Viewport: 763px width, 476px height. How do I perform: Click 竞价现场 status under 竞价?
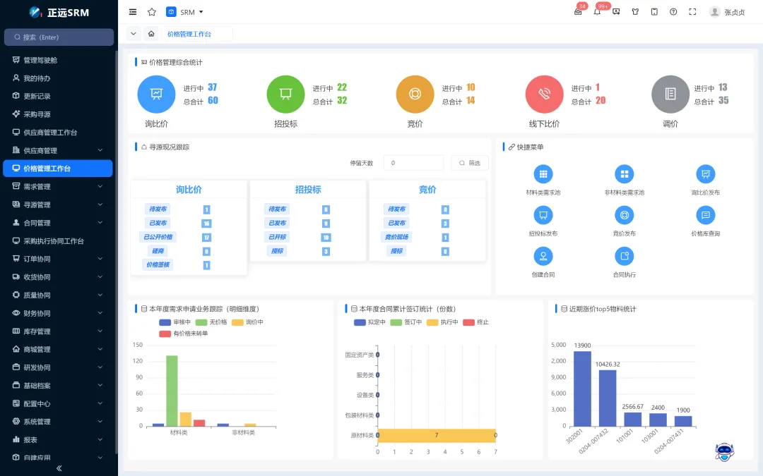tap(396, 237)
